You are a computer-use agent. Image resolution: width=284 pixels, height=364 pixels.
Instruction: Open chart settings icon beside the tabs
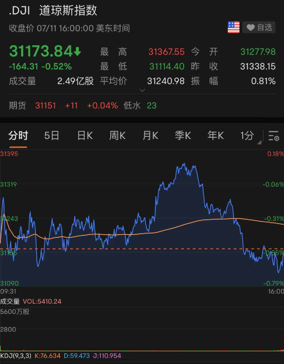coord(273,136)
